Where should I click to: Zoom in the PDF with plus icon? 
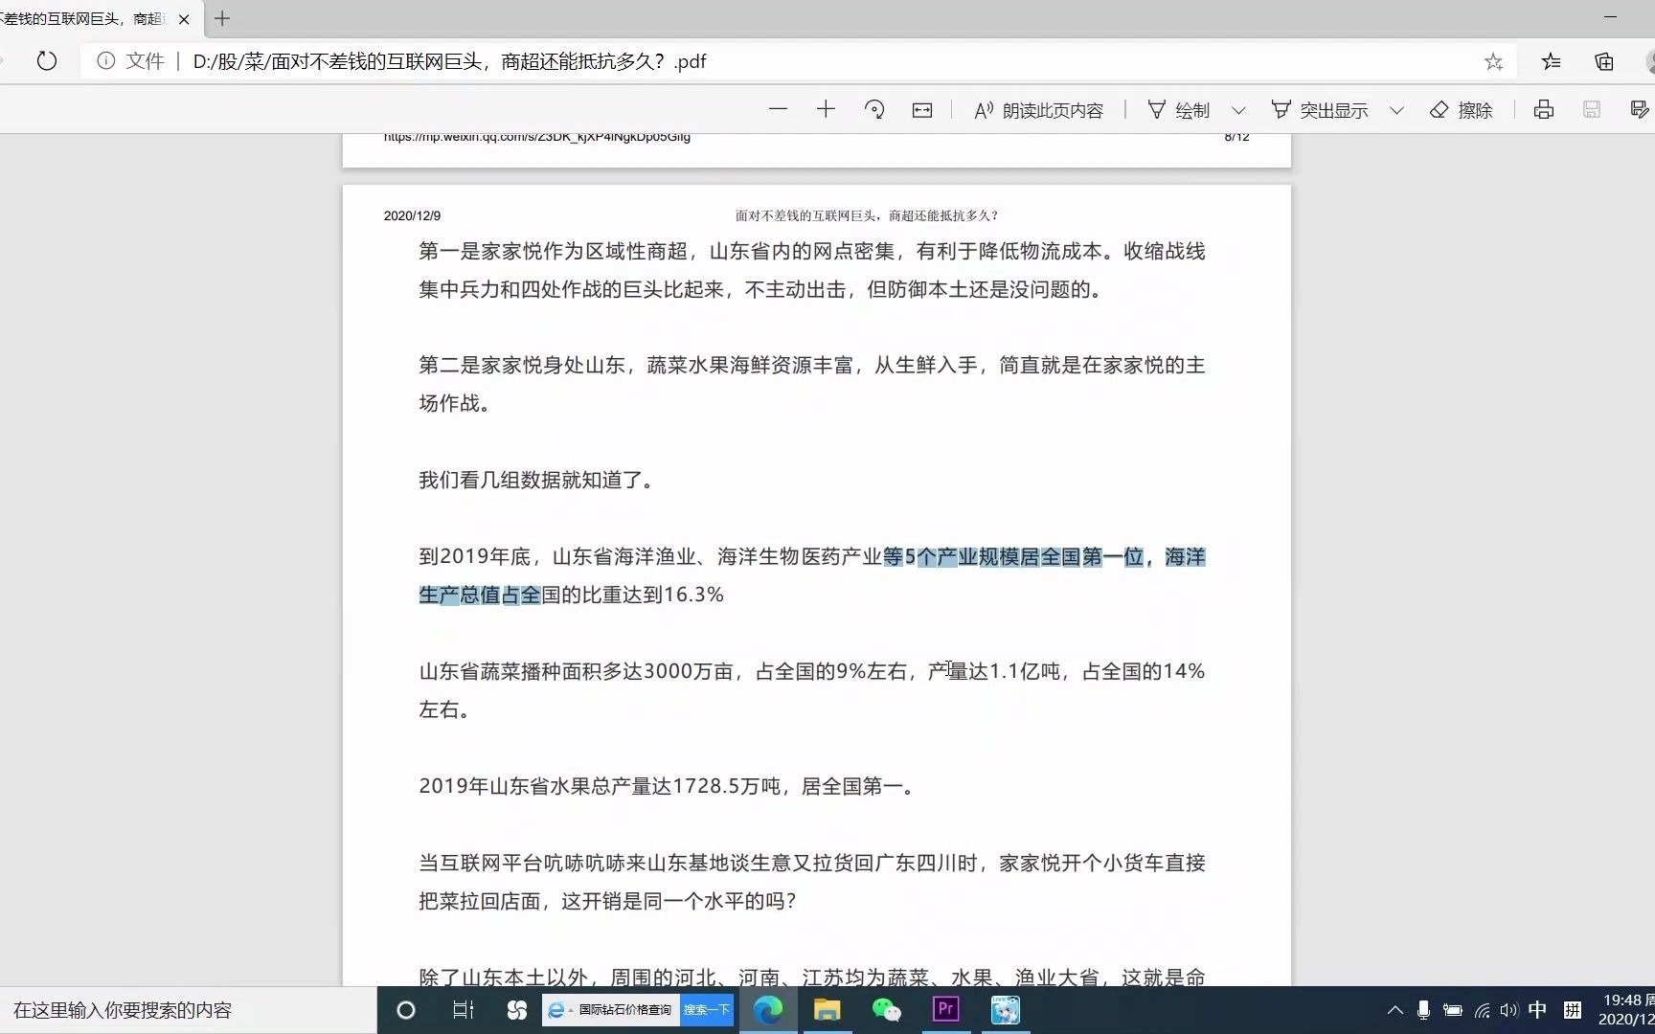click(x=826, y=110)
